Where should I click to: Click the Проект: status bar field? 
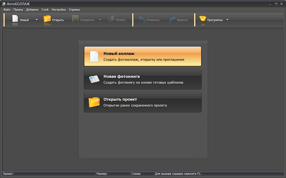pos(48,174)
